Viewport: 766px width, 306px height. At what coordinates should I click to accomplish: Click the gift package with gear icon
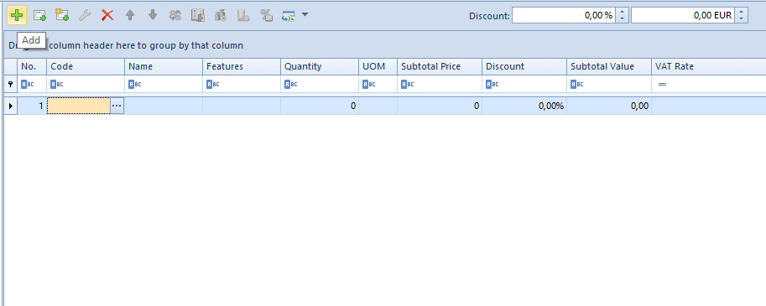click(x=221, y=16)
